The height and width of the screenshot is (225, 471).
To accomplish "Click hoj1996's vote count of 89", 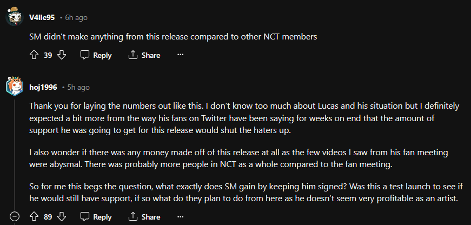I will (x=48, y=217).
